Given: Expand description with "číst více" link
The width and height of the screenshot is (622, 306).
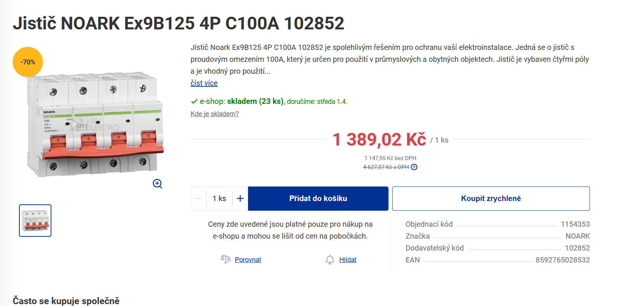Looking at the screenshot, I should click(204, 83).
